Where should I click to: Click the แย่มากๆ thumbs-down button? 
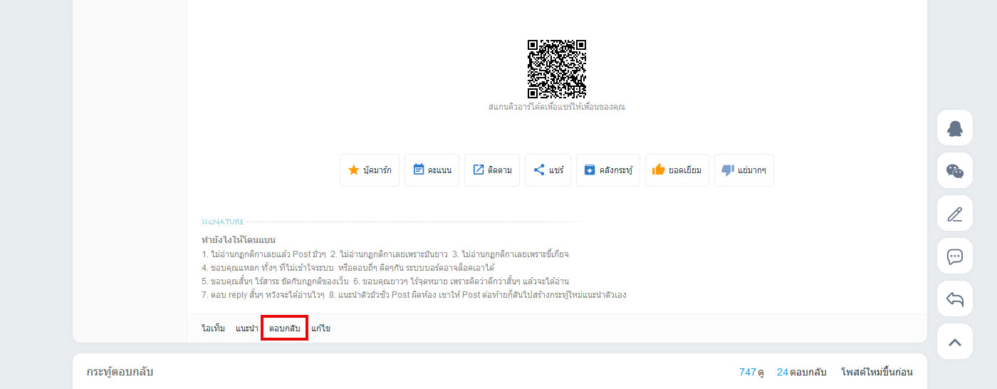tap(743, 170)
